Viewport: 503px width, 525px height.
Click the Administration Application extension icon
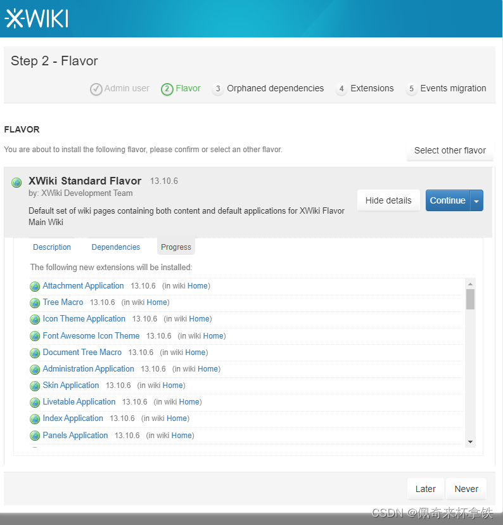[x=35, y=369]
